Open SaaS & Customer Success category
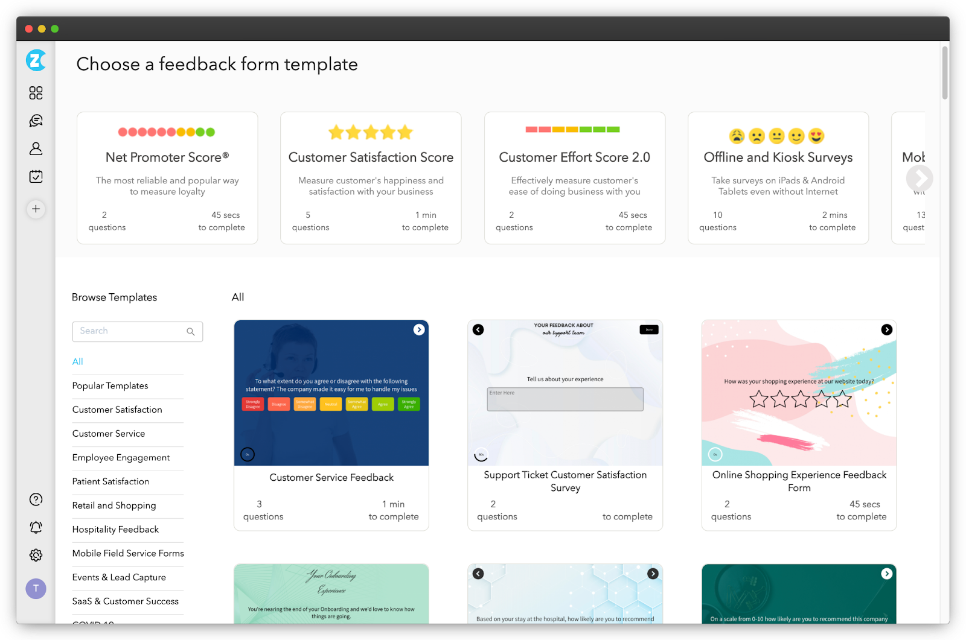 point(126,601)
